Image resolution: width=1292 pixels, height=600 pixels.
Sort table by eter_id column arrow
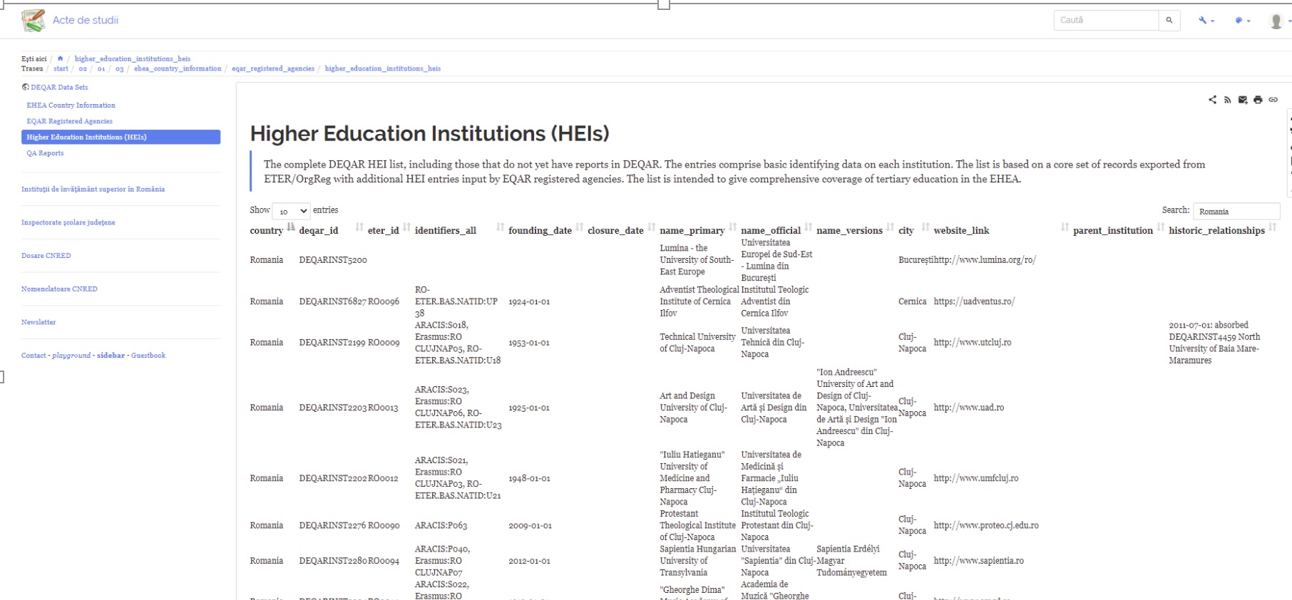point(406,227)
